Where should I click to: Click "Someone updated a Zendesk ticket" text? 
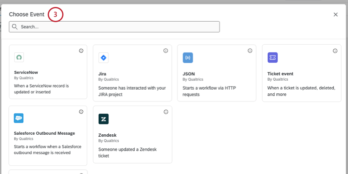[x=127, y=152]
